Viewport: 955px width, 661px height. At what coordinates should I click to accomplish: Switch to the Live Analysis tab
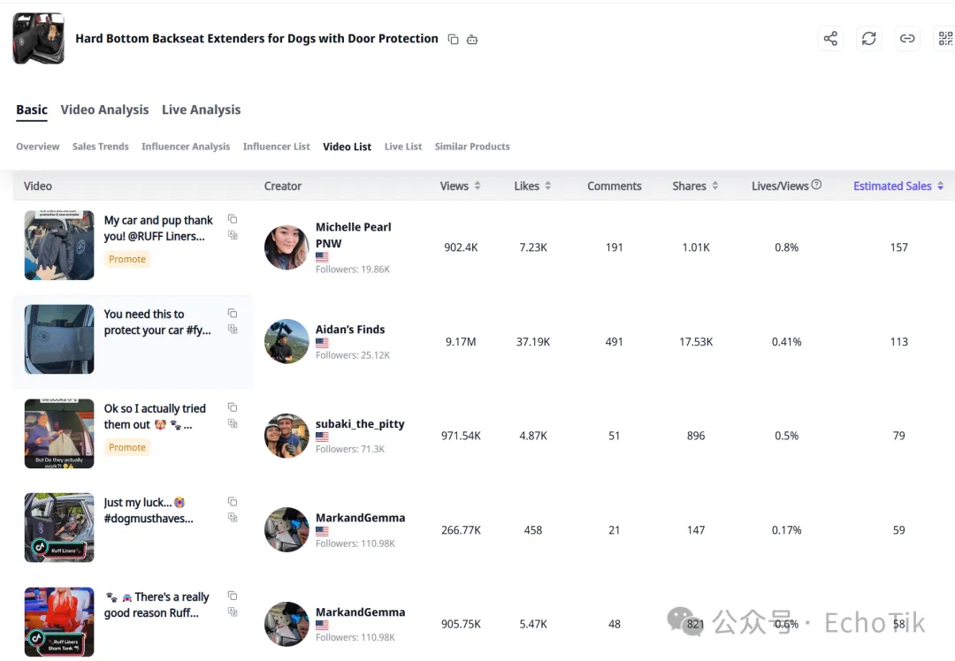pos(201,110)
